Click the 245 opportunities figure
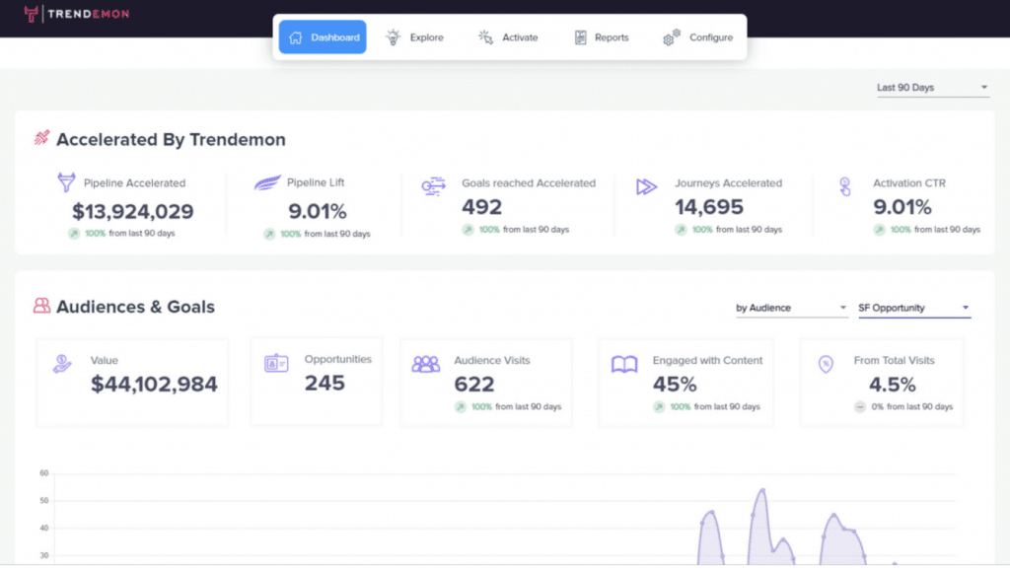The height and width of the screenshot is (569, 1010). (325, 383)
